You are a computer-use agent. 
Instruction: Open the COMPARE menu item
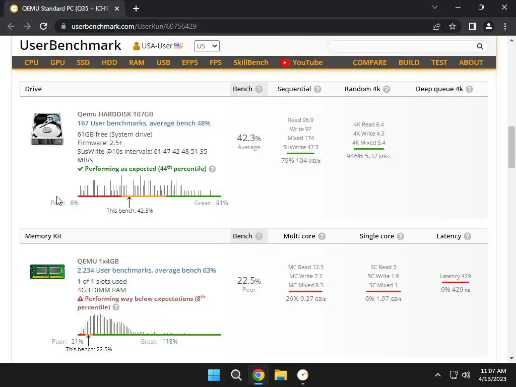click(369, 62)
